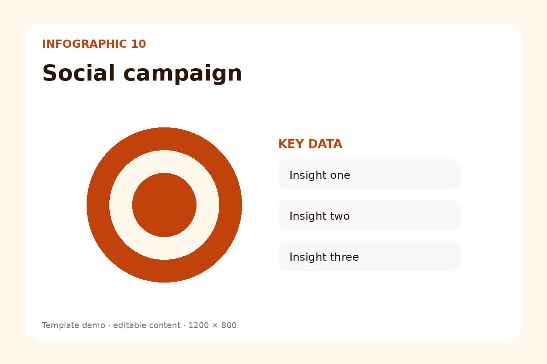Screen dimensions: 547x364
Task: Click the outer orange ring of the target
Action: tap(164, 138)
